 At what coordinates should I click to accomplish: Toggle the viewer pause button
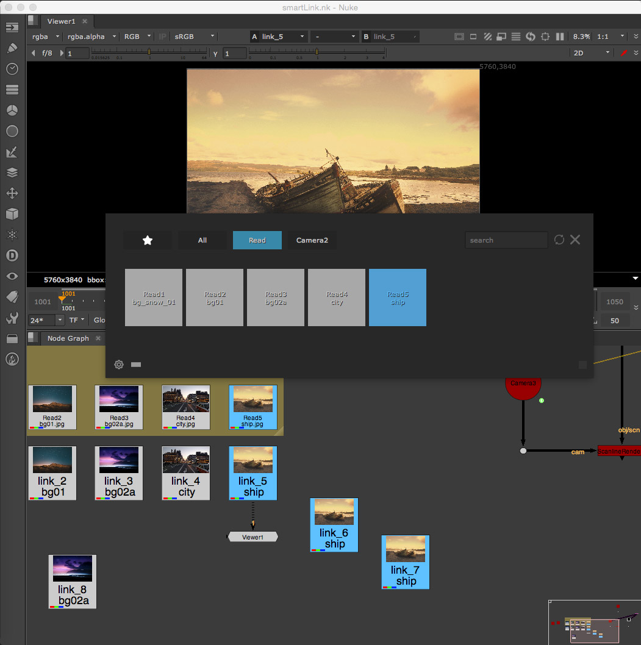(x=560, y=37)
